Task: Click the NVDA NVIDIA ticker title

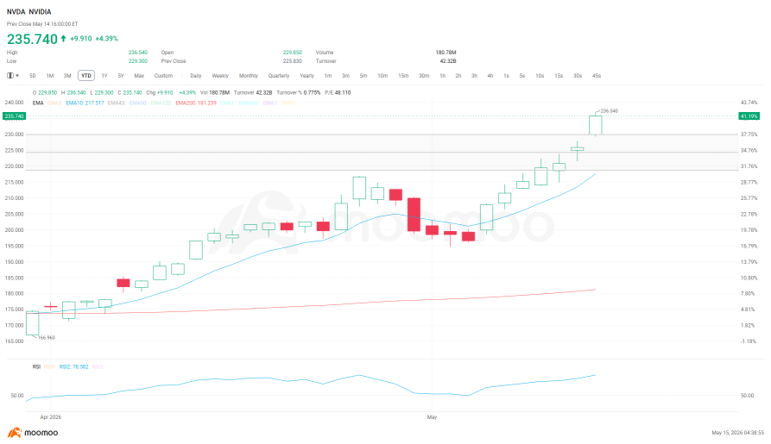Action: point(29,12)
